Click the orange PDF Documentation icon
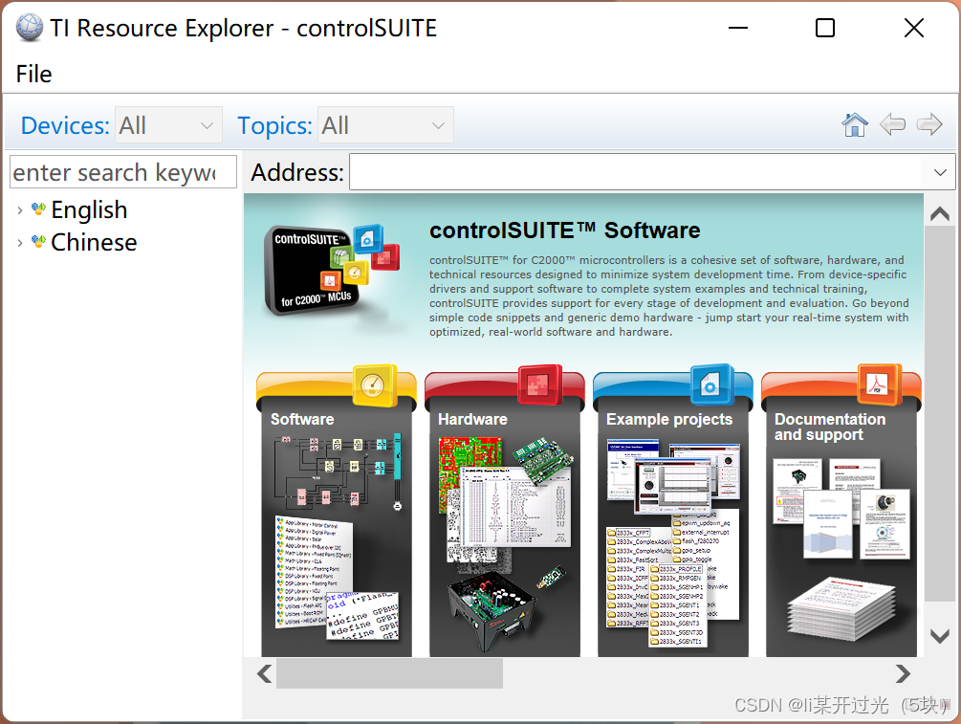Screen dimensions: 961x724 [x=880, y=384]
